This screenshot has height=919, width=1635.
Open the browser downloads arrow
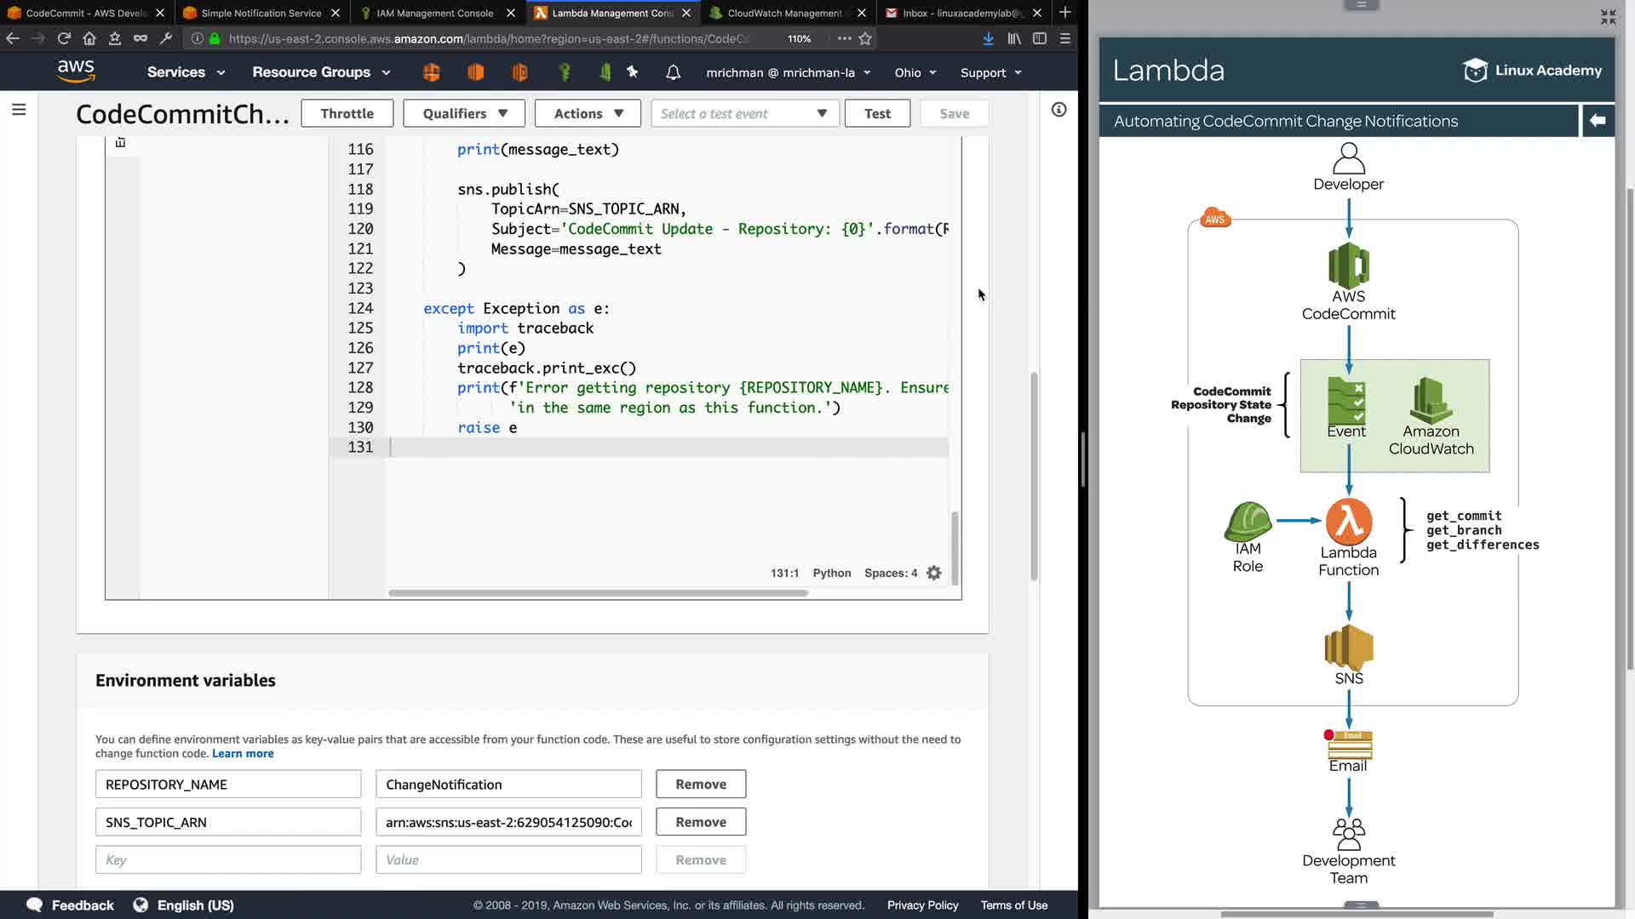click(x=988, y=38)
